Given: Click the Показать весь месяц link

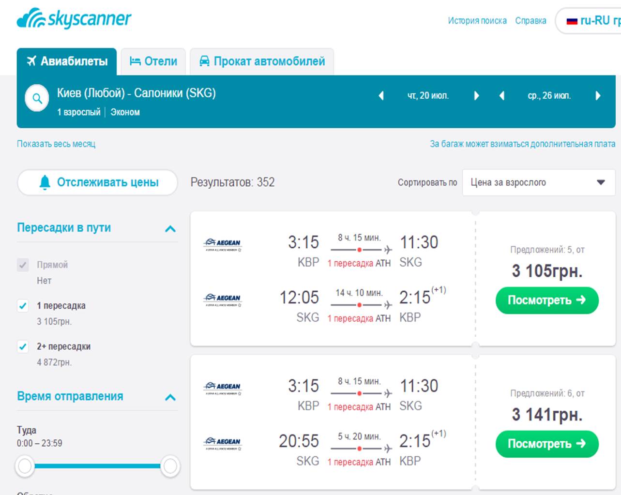Looking at the screenshot, I should click(x=56, y=144).
